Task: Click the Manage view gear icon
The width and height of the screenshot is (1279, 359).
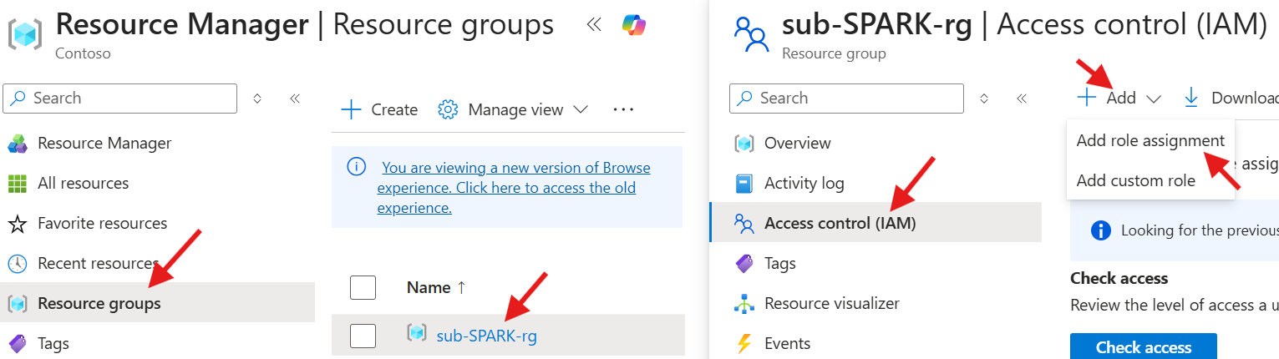Action: point(449,109)
